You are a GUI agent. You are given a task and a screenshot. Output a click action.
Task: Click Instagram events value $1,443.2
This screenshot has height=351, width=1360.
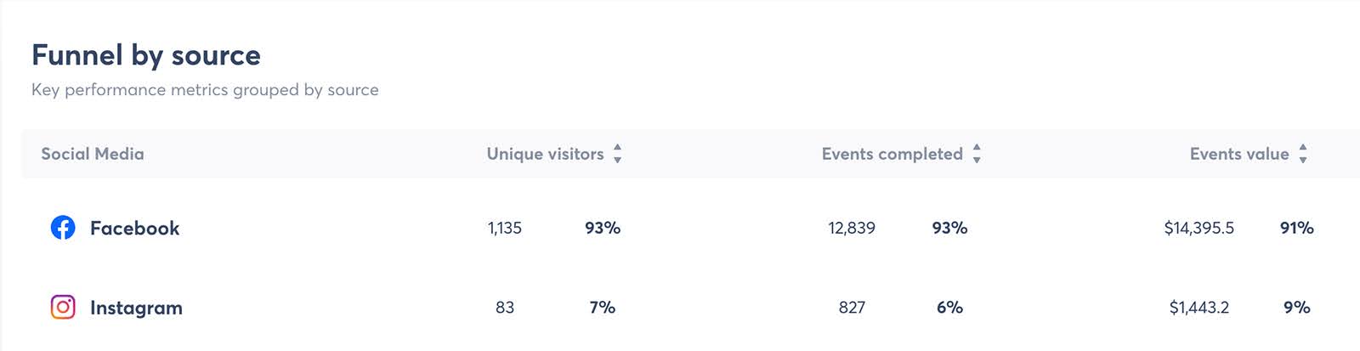pos(1199,307)
